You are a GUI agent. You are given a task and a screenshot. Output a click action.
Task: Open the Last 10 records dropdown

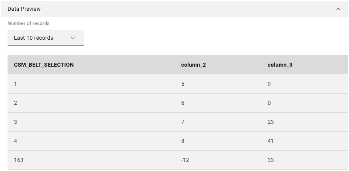(x=45, y=38)
